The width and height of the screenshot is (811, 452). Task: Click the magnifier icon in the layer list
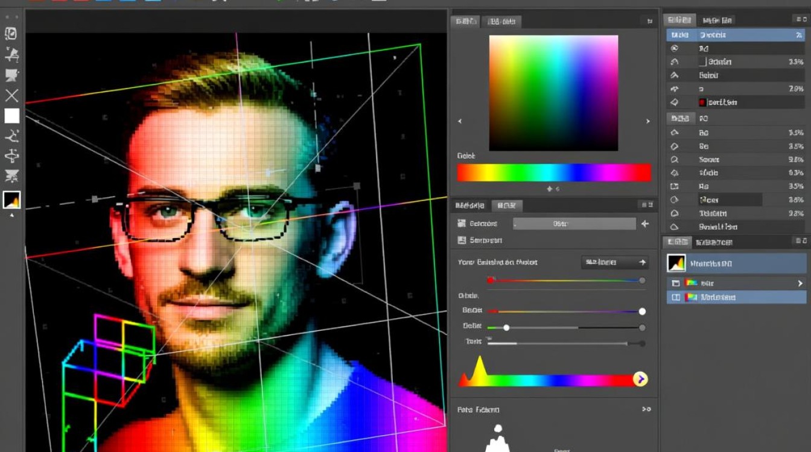(675, 160)
